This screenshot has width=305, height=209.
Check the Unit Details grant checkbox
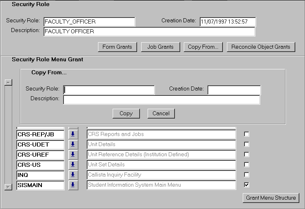click(x=246, y=144)
